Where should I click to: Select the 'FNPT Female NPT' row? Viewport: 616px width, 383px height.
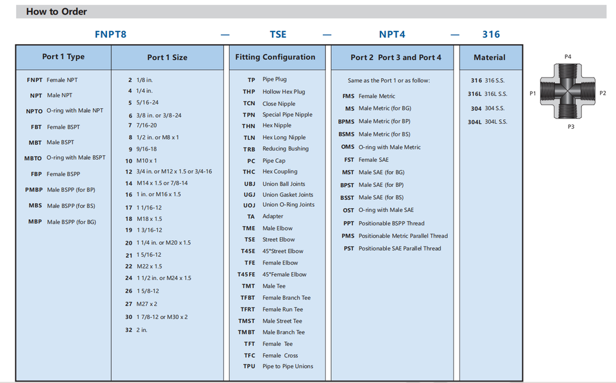click(x=52, y=80)
